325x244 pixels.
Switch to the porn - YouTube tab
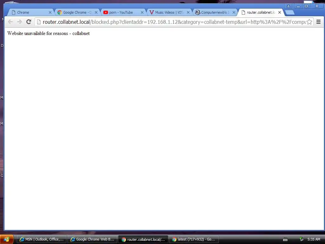pyautogui.click(x=122, y=12)
